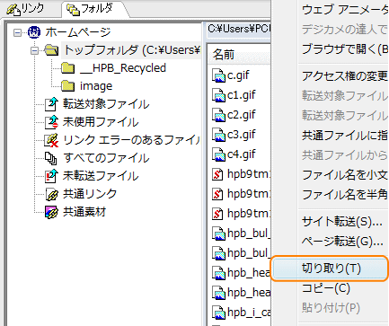Show すべてのファイル
The height and width of the screenshot is (326, 389).
tap(106, 158)
